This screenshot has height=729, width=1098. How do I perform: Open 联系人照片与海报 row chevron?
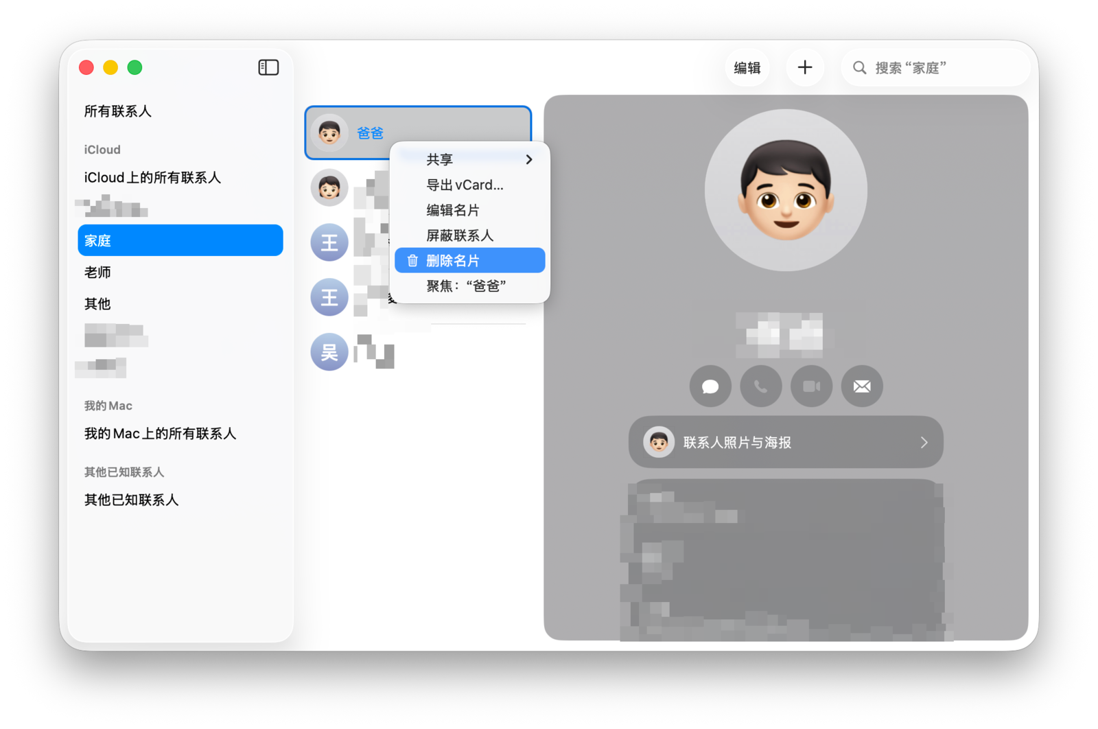pyautogui.click(x=924, y=443)
